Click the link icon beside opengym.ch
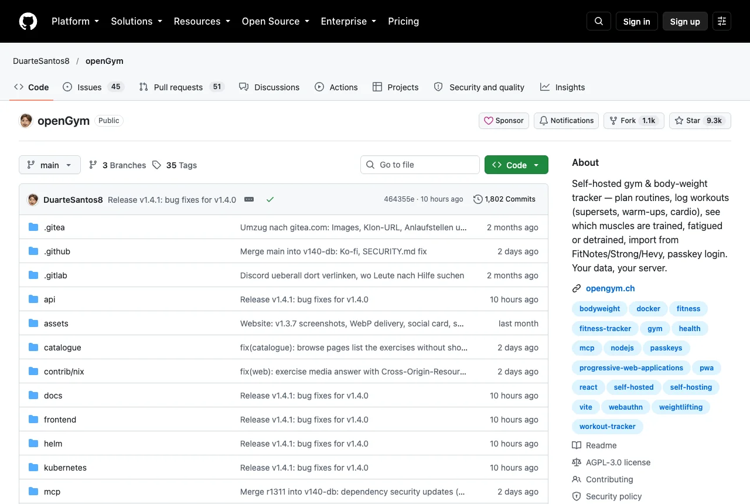750x504 pixels. 577,288
